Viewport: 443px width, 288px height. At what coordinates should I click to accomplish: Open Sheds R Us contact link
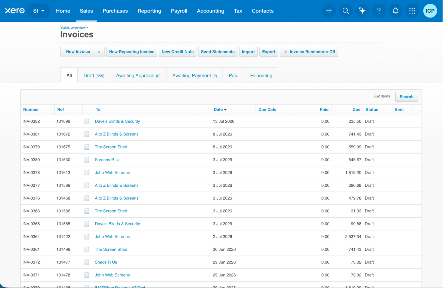point(106,262)
